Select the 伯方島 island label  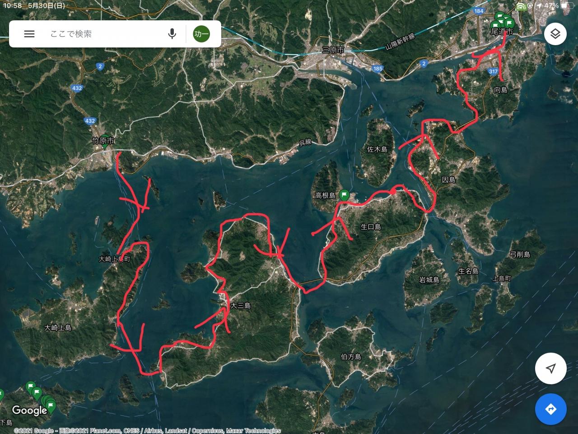click(351, 357)
